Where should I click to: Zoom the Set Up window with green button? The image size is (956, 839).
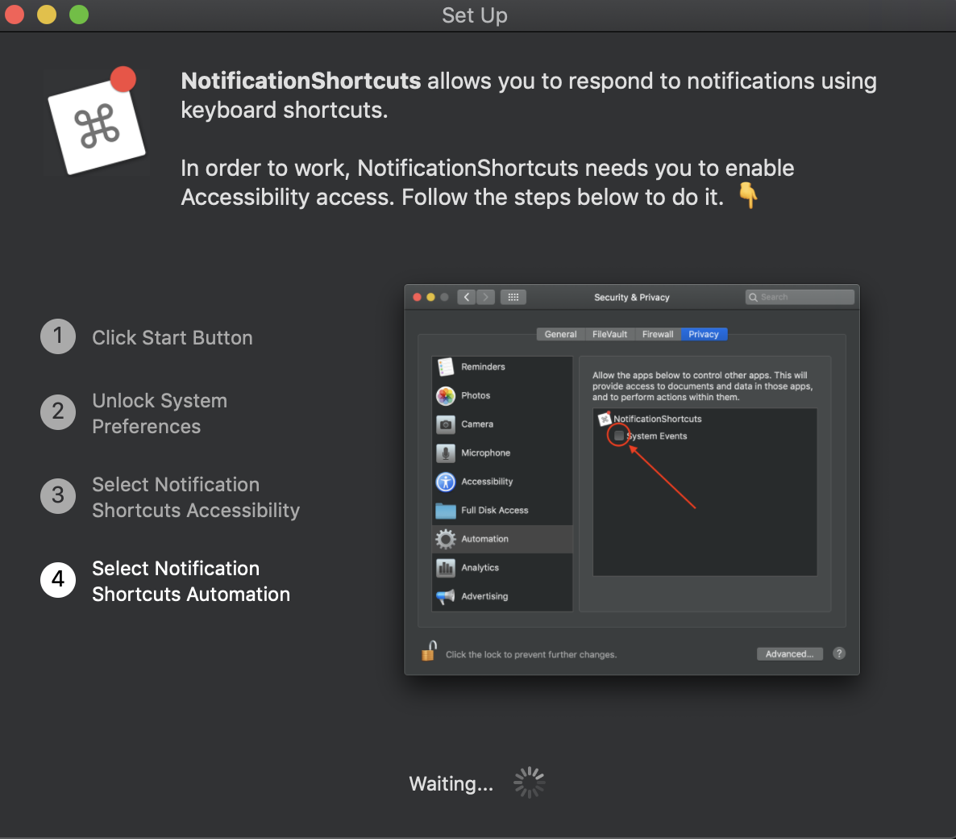(x=79, y=14)
